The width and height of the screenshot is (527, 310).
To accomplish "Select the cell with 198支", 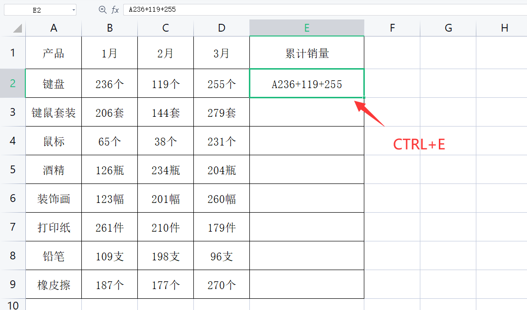I will 166,256.
